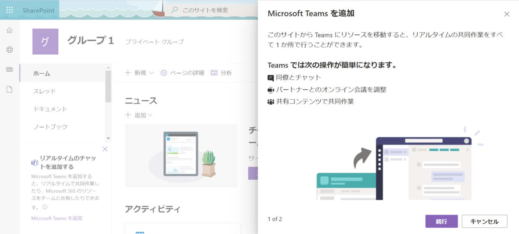519x234 pixels.
Task: Click the plus icon next to 新規
Action: [x=128, y=73]
